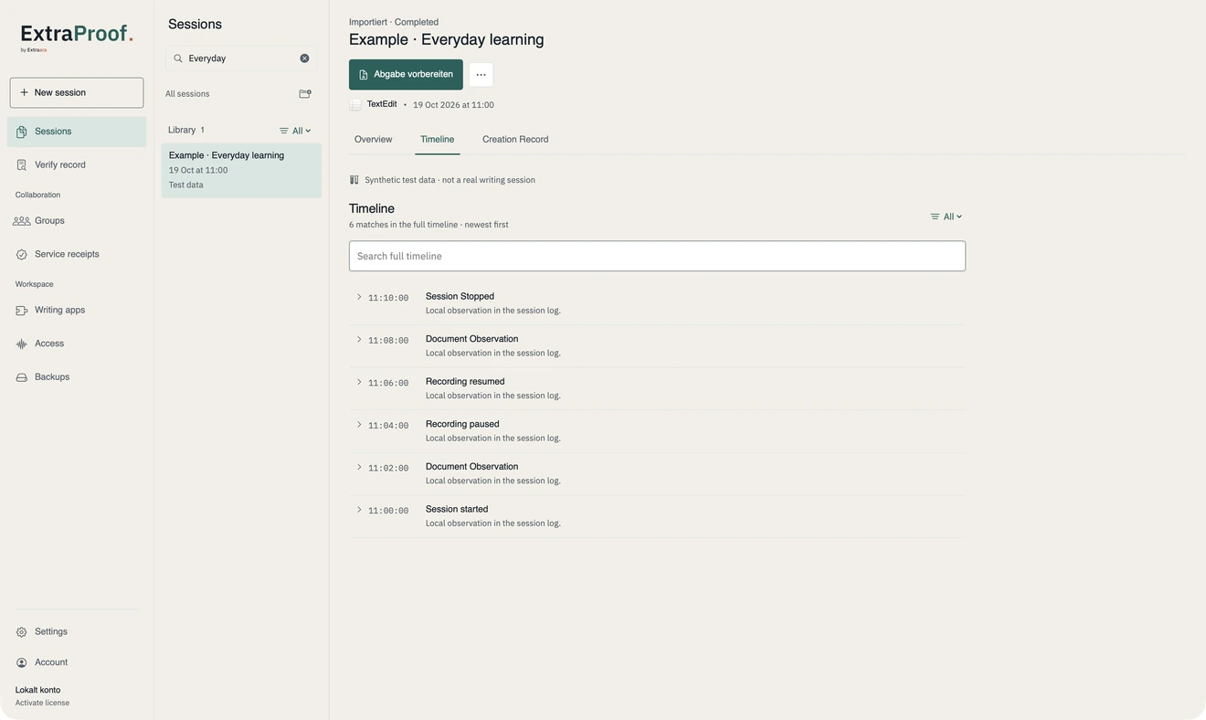
Task: Expand the 11:10:00 Session Stopped entry
Action: [359, 297]
